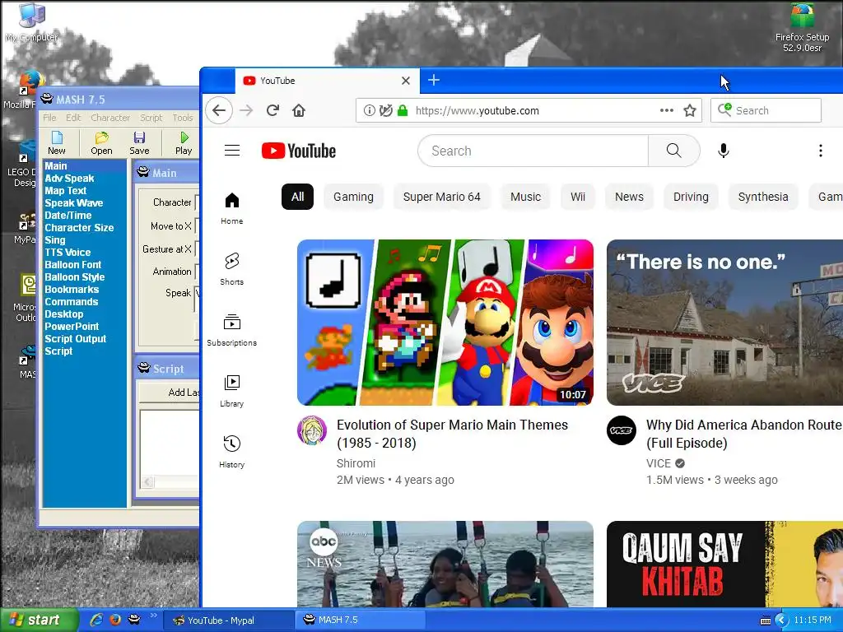Open History in YouTube sidebar
Screen dimensions: 843x632
[x=231, y=452]
